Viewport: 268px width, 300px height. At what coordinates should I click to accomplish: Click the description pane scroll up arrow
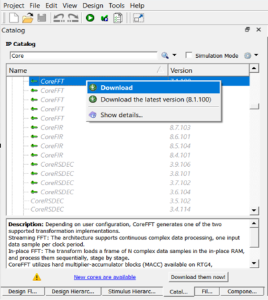tap(254, 223)
